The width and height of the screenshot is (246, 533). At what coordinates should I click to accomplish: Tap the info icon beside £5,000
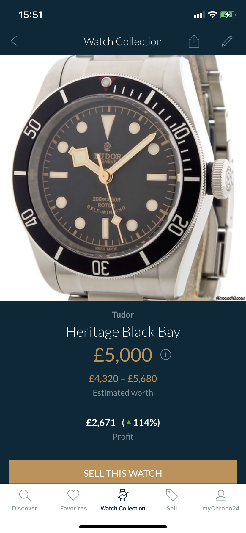(166, 355)
